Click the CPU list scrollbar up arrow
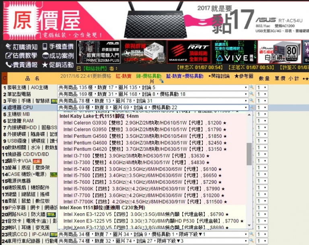This screenshot has width=309, height=245. [249, 115]
